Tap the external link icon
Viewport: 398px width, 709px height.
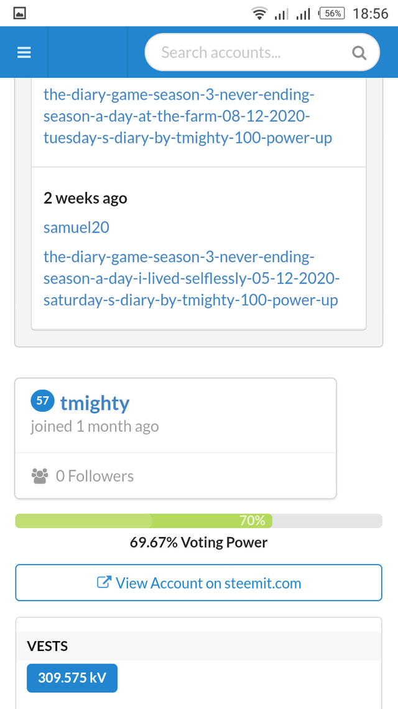[104, 583]
